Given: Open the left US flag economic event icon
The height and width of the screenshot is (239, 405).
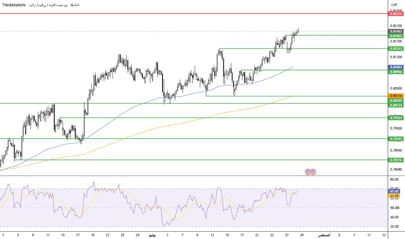Looking at the screenshot, I should (x=308, y=172).
